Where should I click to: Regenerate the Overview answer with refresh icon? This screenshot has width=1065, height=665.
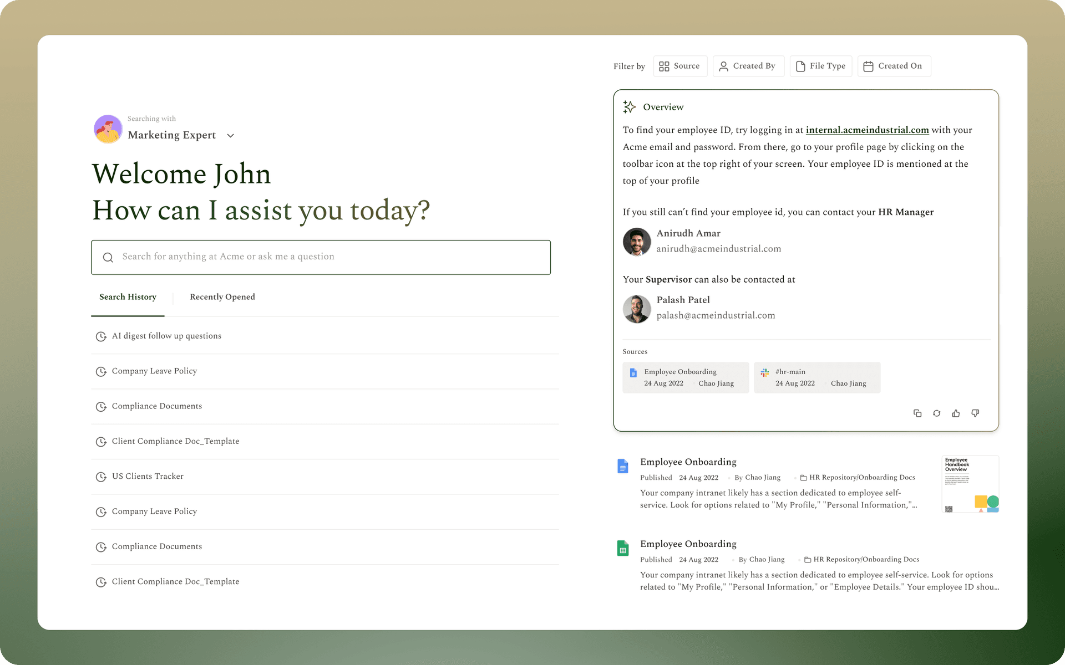pos(937,413)
